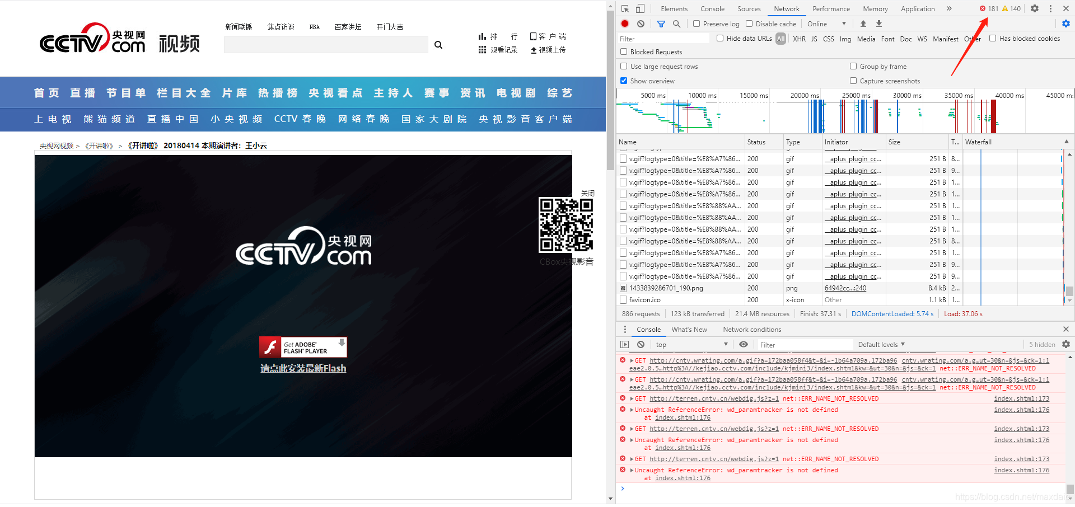1075x507 pixels.
Task: Create live expression eye icon
Action: [744, 344]
